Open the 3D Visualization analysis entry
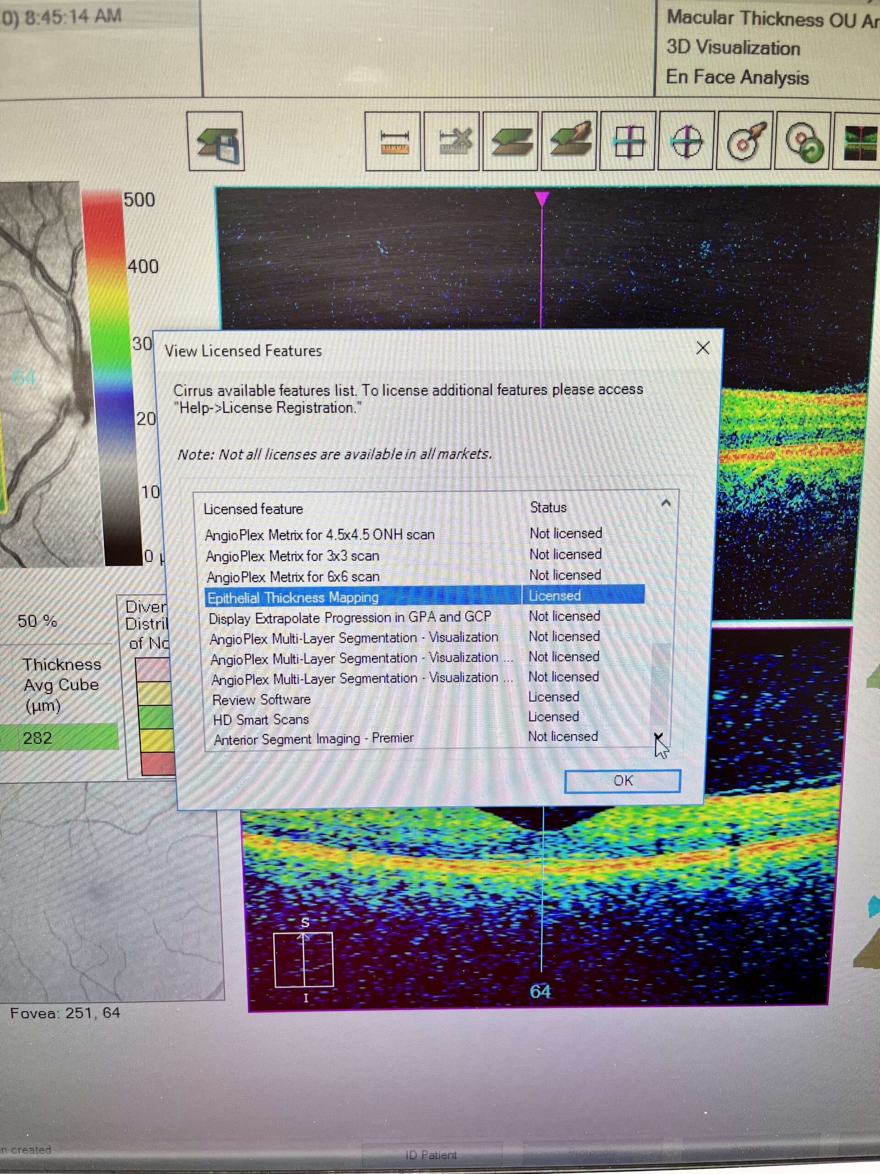880x1174 pixels. pyautogui.click(x=733, y=48)
